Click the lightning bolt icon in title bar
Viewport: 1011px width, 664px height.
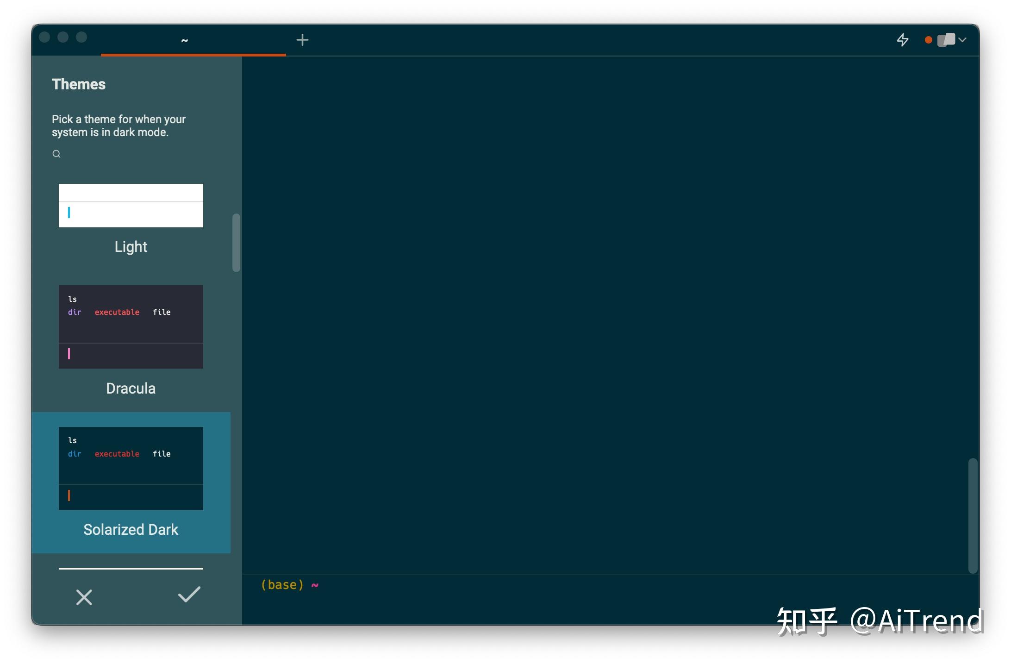[902, 40]
